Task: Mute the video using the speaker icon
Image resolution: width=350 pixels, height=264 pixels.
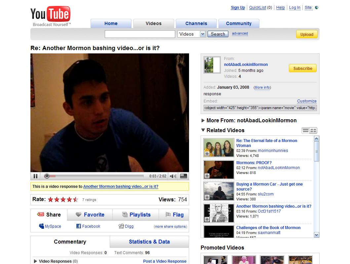Action: pyautogui.click(x=173, y=176)
